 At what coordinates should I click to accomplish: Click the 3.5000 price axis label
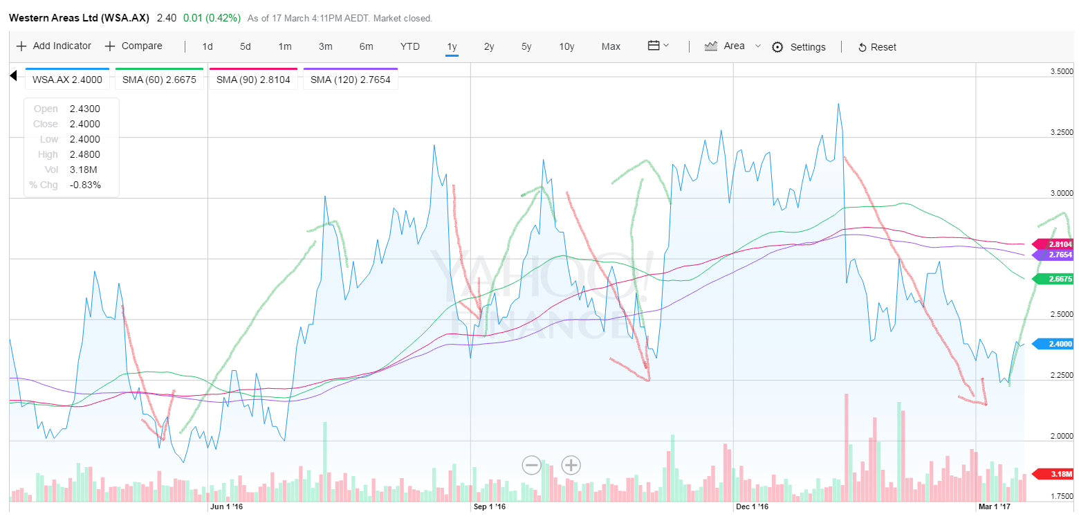point(1062,72)
